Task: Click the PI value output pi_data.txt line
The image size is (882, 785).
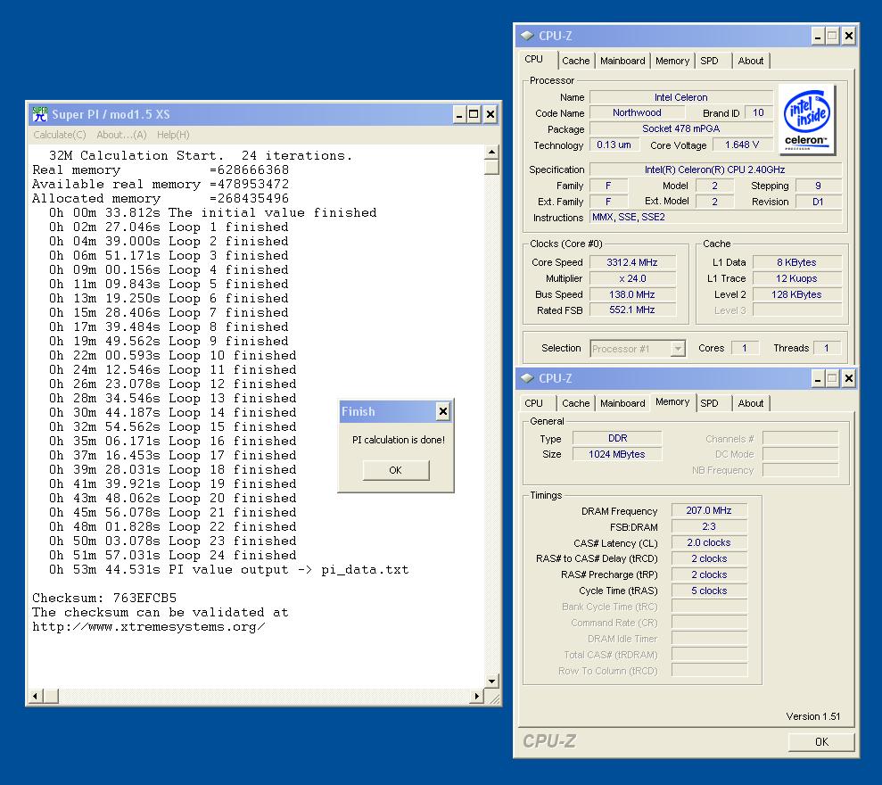Action: click(x=229, y=569)
